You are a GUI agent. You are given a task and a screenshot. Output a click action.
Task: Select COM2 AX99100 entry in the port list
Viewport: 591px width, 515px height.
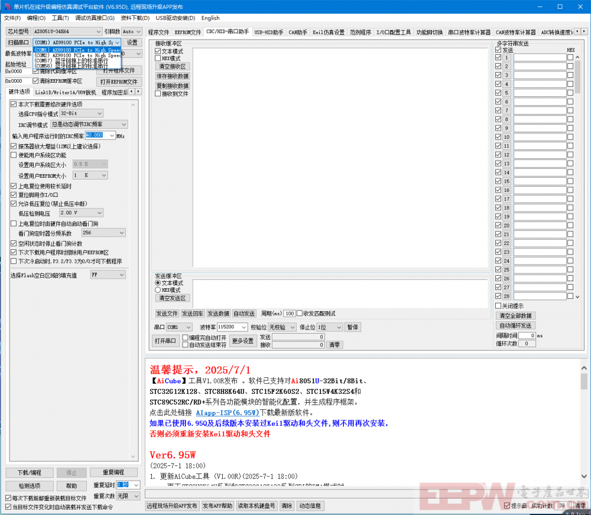tap(77, 56)
